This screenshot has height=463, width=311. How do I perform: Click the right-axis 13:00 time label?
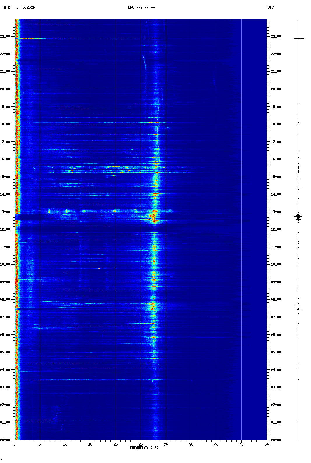pos(276,212)
